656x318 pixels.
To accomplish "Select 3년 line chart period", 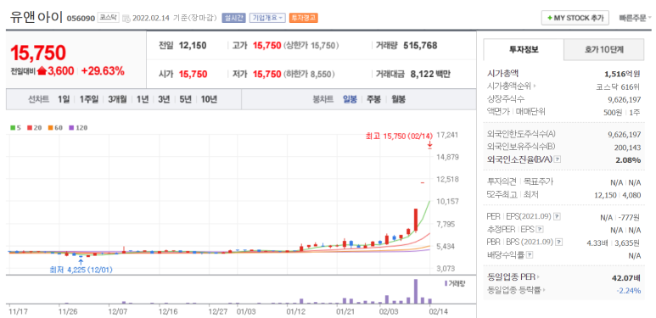I will 164,99.
